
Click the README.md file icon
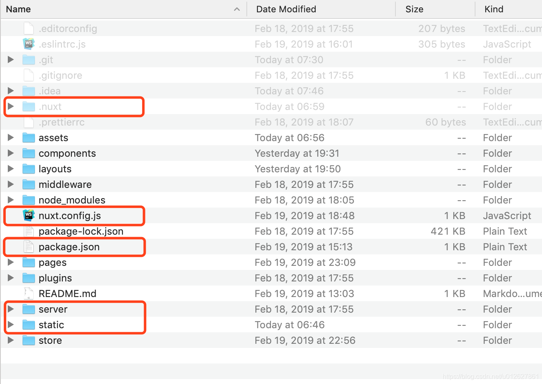click(x=28, y=293)
